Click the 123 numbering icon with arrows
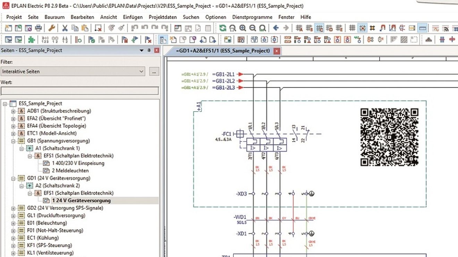The height and width of the screenshot is (257, 458). point(45,39)
